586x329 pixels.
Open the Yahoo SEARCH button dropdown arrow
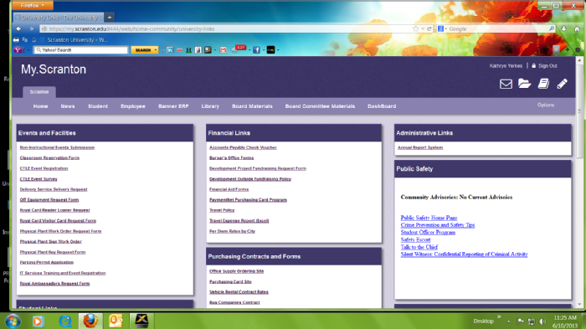coord(156,50)
